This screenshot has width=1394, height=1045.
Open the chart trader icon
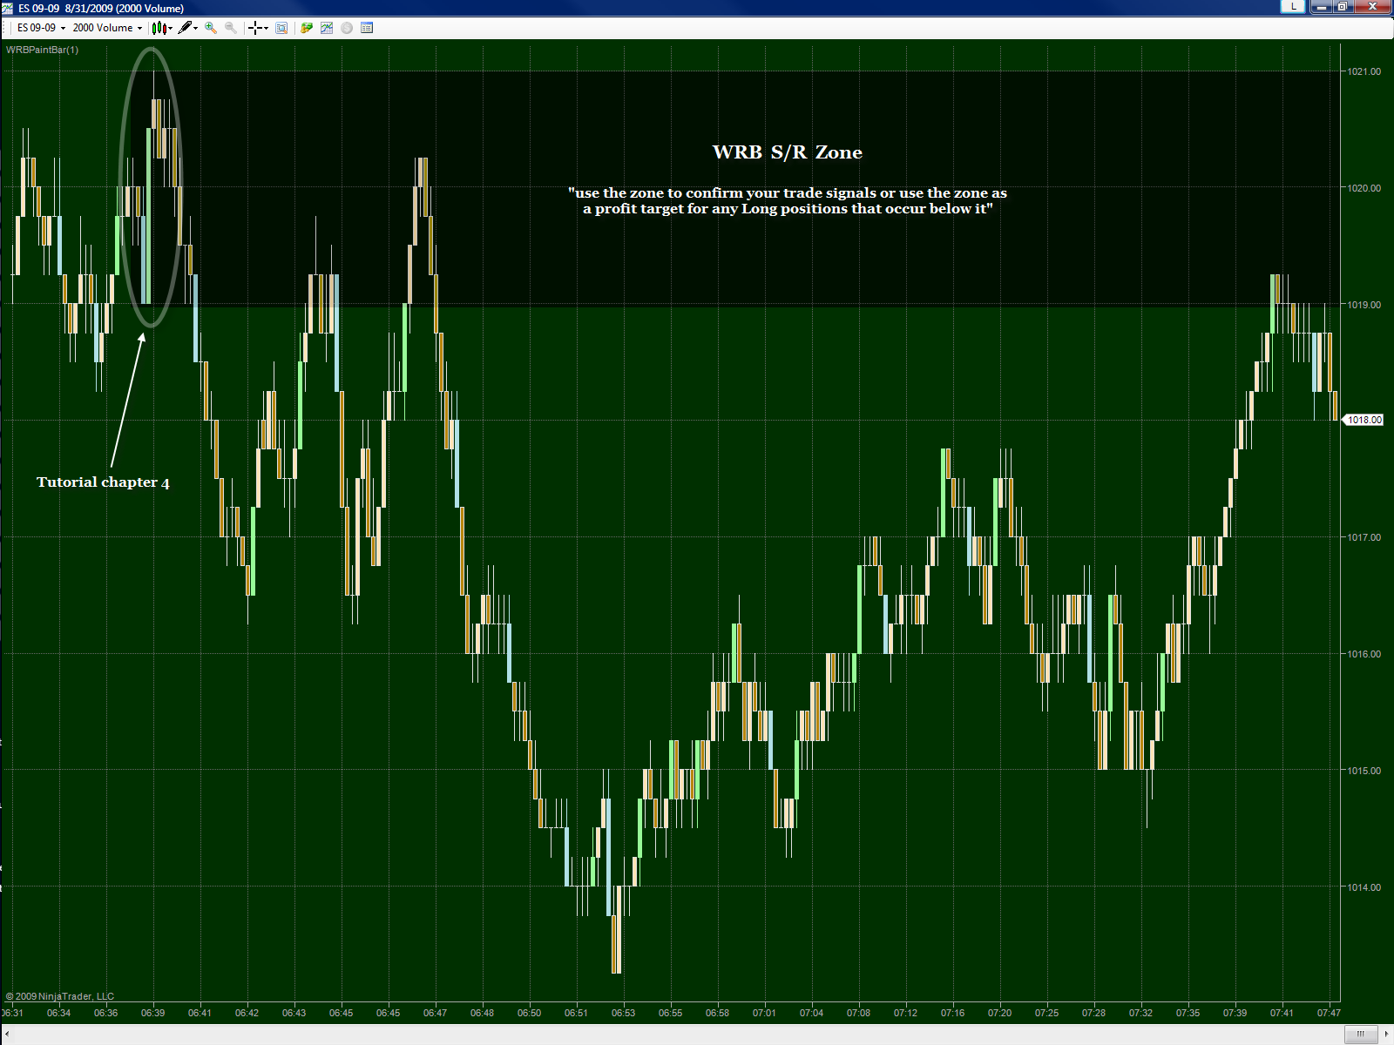click(307, 28)
